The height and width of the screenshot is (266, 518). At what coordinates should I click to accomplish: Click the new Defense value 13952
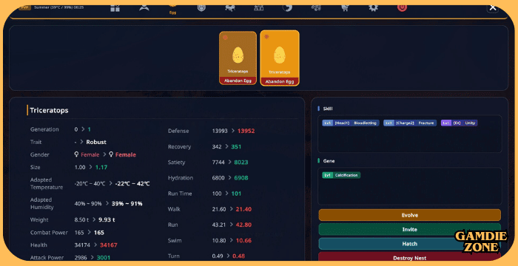point(246,131)
